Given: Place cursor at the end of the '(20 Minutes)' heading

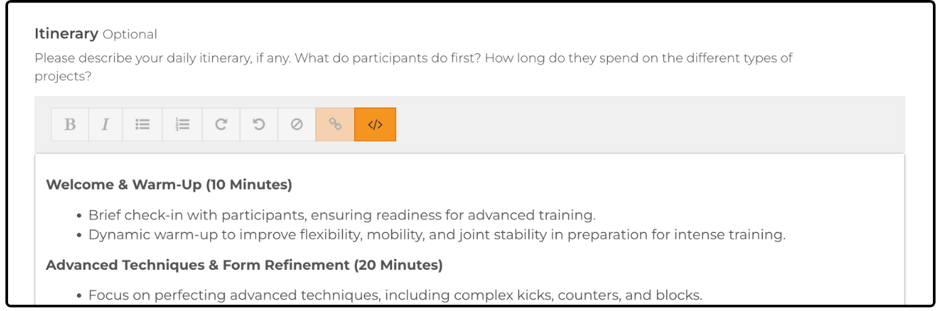Looking at the screenshot, I should (442, 265).
